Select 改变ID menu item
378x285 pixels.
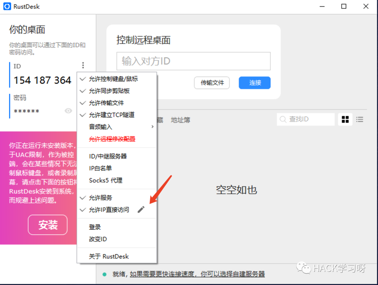pos(117,239)
